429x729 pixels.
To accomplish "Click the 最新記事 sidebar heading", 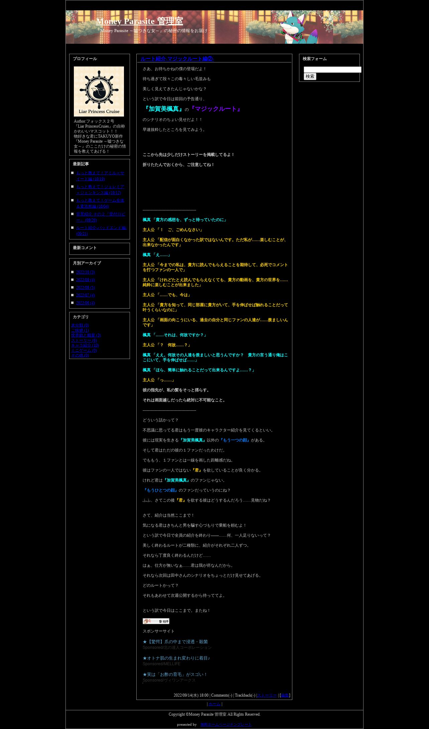I will pyautogui.click(x=81, y=164).
